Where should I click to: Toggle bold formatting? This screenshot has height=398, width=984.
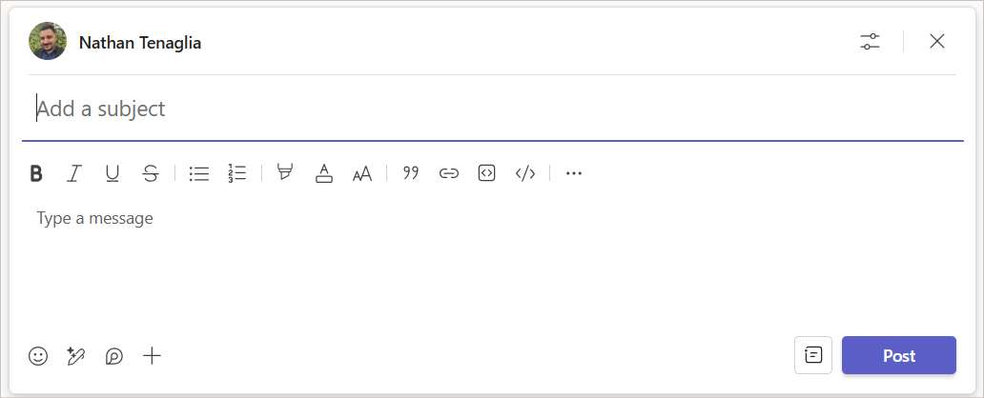(36, 173)
